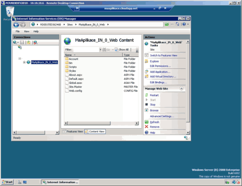Click the Show All button
This screenshot has height=186, width=242.
(122, 50)
